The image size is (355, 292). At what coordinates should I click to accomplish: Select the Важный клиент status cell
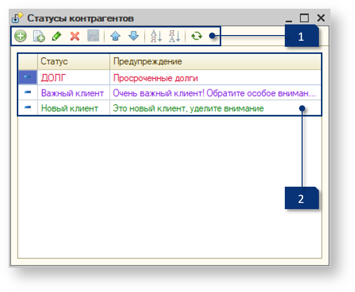(x=74, y=93)
